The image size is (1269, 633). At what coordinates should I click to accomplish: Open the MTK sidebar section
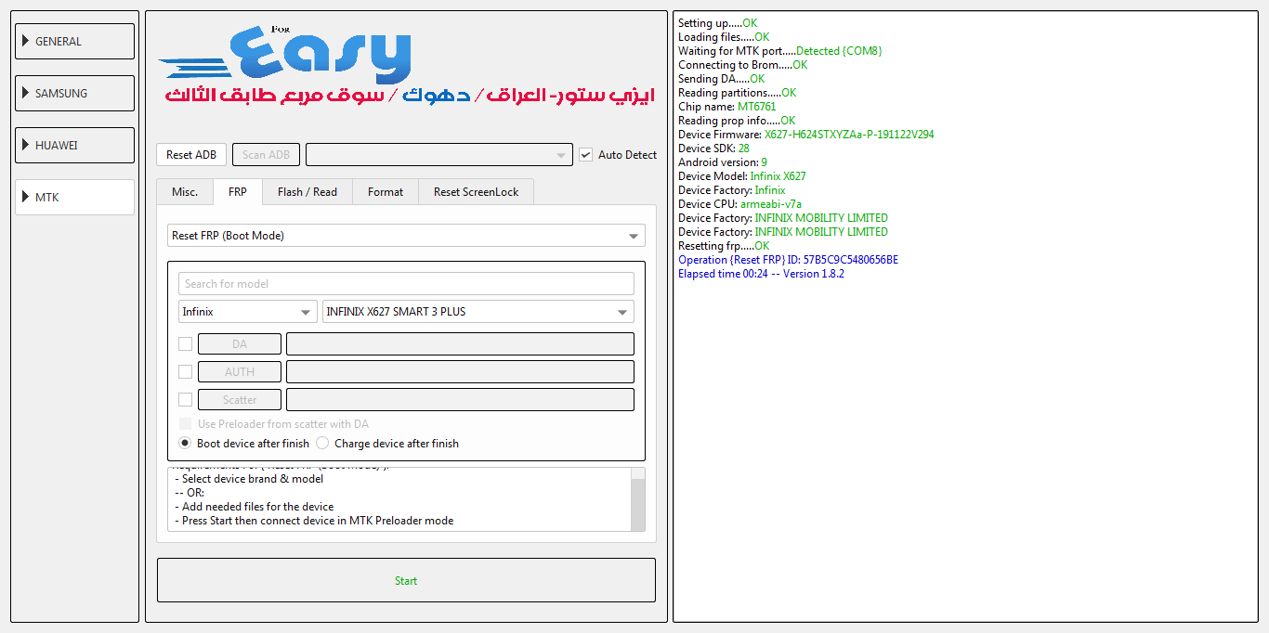[x=74, y=198]
